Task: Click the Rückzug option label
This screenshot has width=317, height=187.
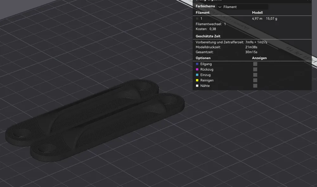Action: point(207,69)
